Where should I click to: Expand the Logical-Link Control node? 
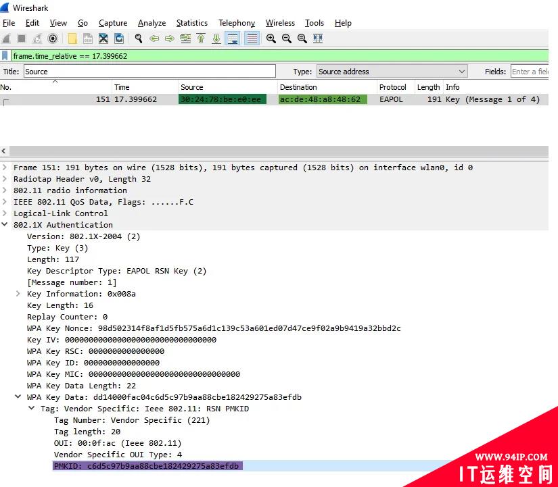click(5, 213)
